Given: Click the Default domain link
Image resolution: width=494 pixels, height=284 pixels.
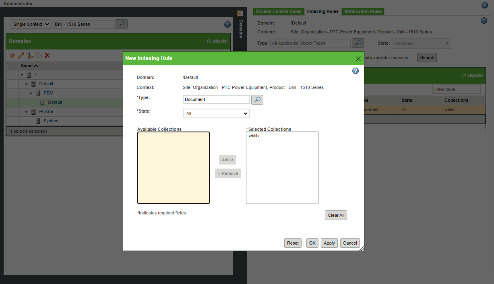Looking at the screenshot, I should point(46,84).
